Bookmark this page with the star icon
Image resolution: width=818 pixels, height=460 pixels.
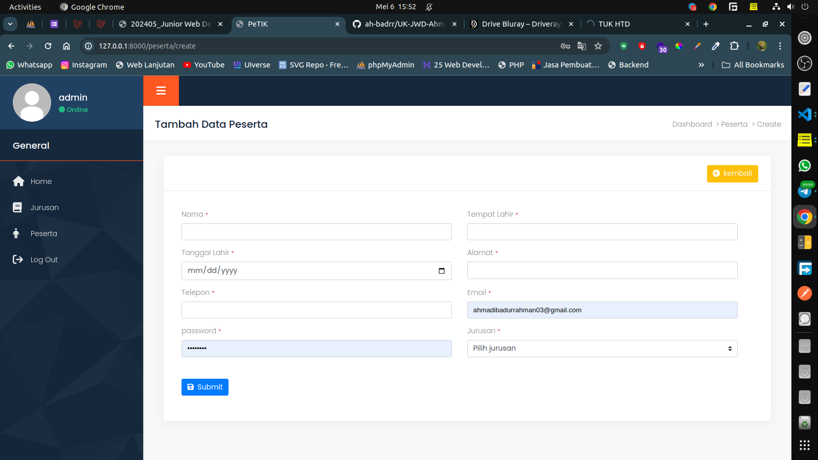click(x=598, y=46)
